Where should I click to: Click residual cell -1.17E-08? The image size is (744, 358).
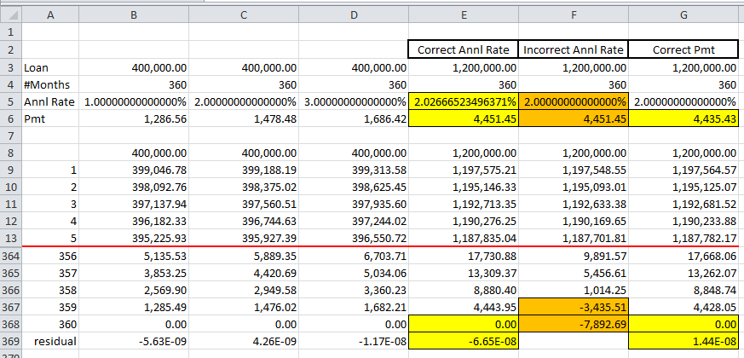tap(354, 342)
